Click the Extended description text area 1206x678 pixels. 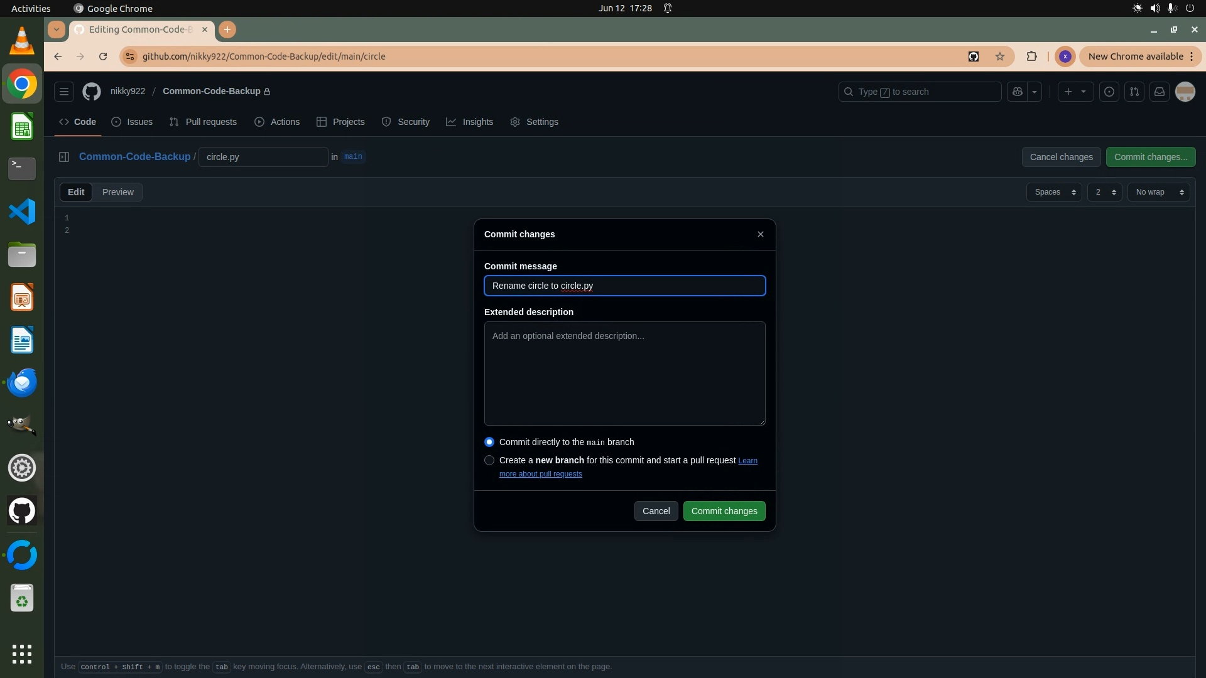click(624, 374)
